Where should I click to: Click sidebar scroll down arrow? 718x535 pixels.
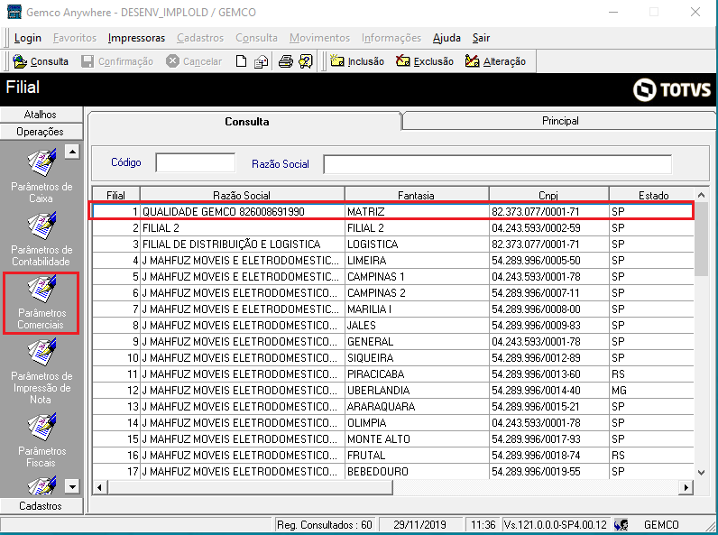[x=72, y=486]
